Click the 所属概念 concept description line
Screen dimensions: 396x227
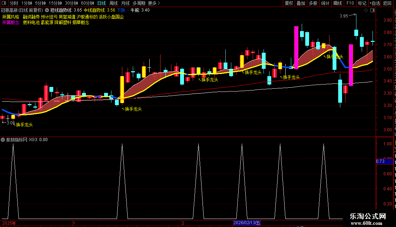click(x=46, y=22)
